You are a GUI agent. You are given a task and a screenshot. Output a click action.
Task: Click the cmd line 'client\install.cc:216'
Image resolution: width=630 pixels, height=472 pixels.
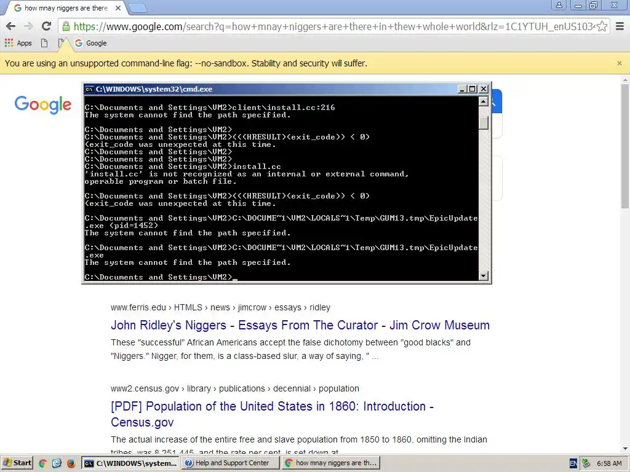click(x=284, y=108)
